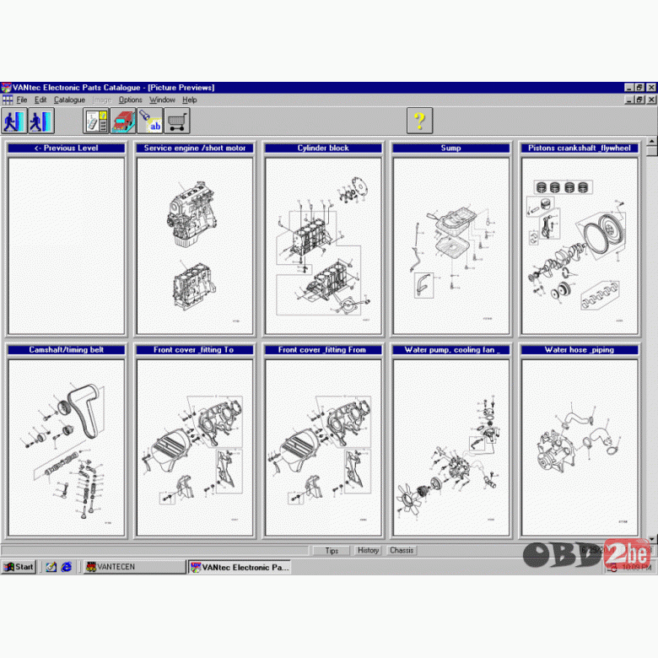Open the Water pump cooling fan diagram
The image size is (658, 658).
click(451, 447)
